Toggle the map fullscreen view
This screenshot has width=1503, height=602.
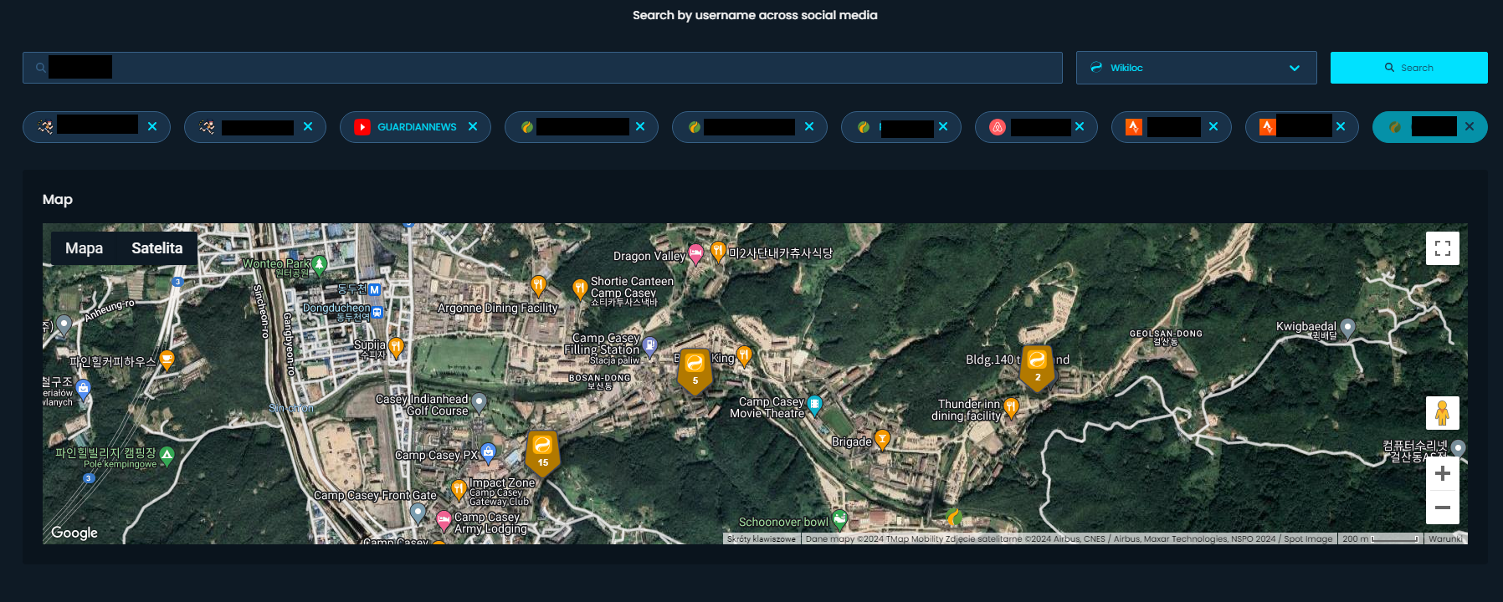click(x=1442, y=248)
